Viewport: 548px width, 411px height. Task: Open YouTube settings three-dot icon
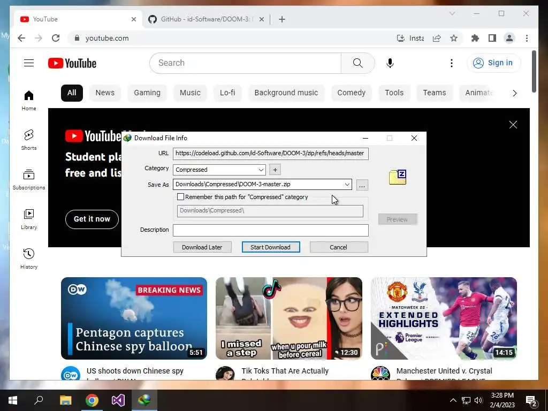(452, 63)
